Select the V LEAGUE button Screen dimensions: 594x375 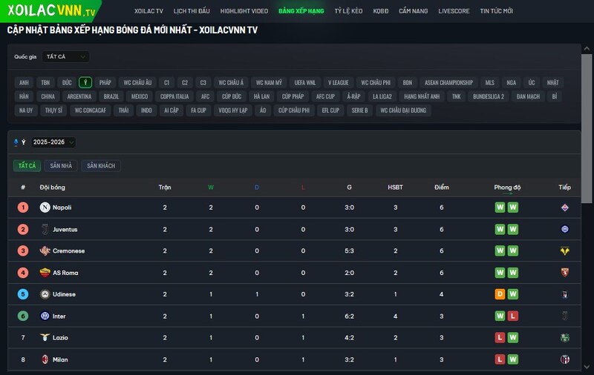click(x=339, y=82)
